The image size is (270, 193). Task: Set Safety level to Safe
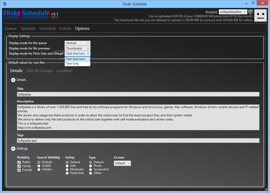click(67, 166)
